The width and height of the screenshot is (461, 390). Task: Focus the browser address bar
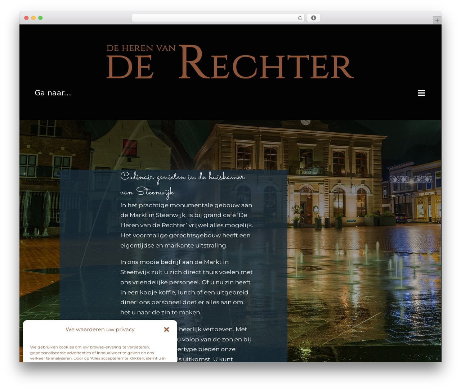click(x=218, y=18)
